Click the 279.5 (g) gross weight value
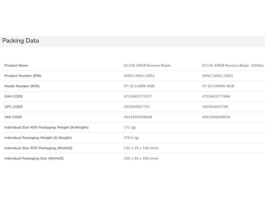 click(131, 138)
